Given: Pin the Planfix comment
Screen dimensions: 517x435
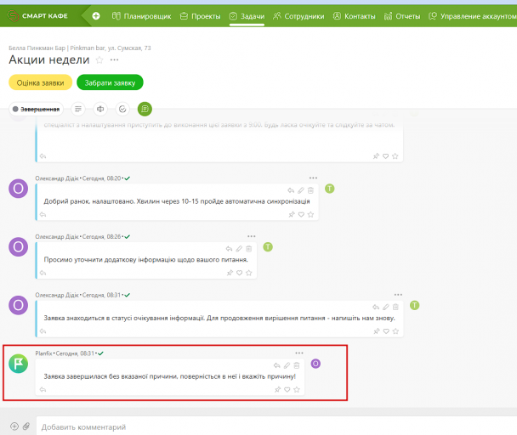Looking at the screenshot, I should [x=277, y=389].
